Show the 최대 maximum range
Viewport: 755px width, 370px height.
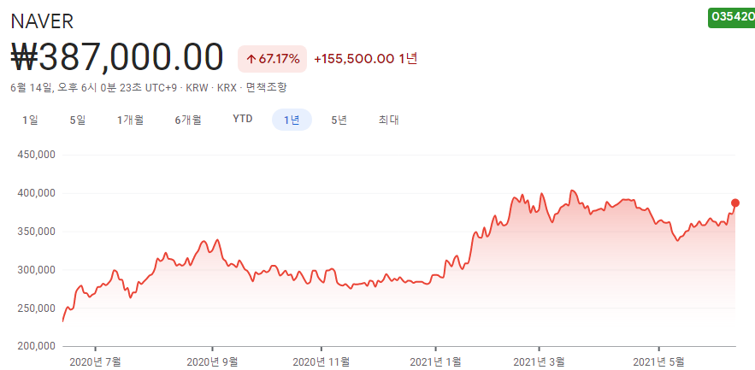388,120
